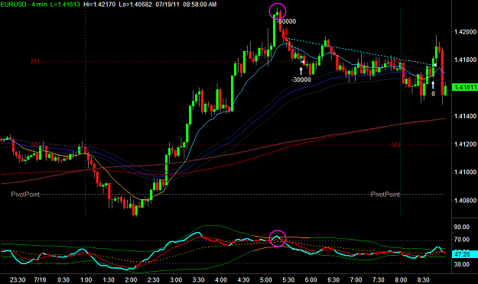
Task: Click the 08:58:00 AM timestamp
Action: pyautogui.click(x=200, y=5)
